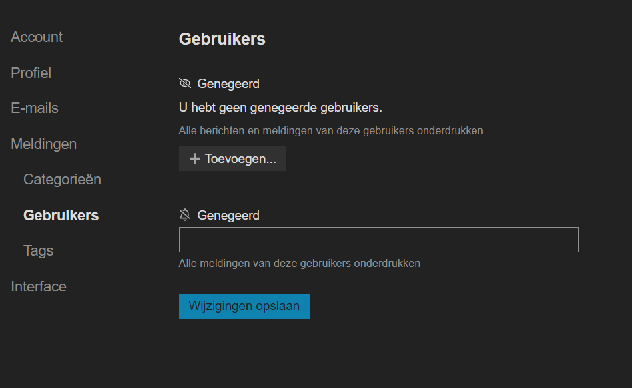
Task: Open the Account settings section
Action: (x=37, y=37)
